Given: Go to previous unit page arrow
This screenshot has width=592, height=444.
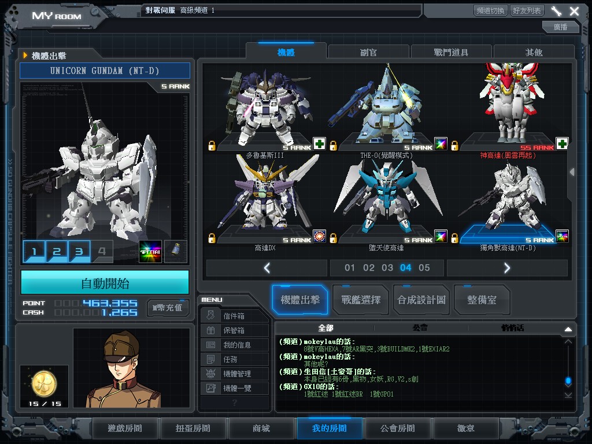Looking at the screenshot, I should click(x=267, y=268).
